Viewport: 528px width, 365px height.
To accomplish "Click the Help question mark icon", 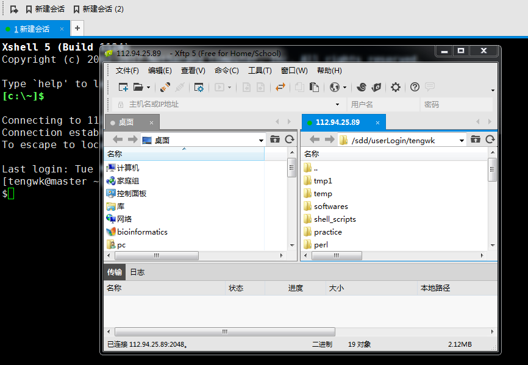I will pyautogui.click(x=415, y=87).
